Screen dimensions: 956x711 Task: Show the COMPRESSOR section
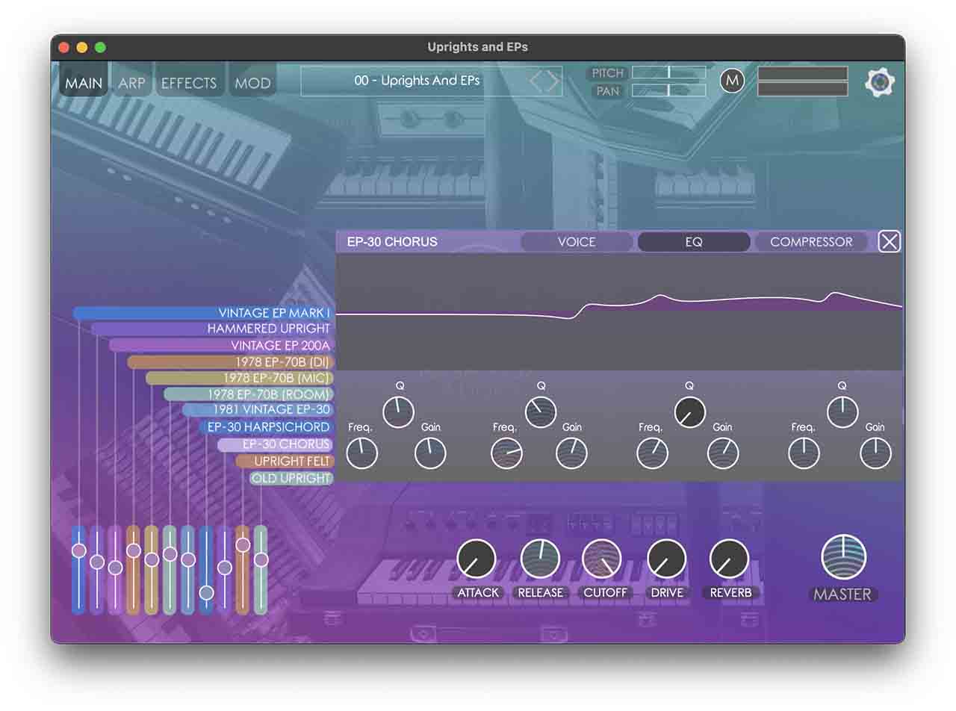810,242
